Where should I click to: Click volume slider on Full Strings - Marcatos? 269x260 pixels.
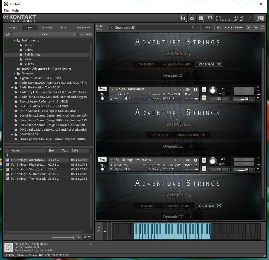[244, 170]
